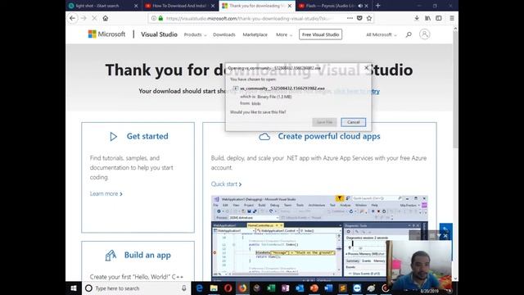Open Outlook from the taskbar
Image resolution: width=524 pixels, height=295 pixels.
point(300,288)
